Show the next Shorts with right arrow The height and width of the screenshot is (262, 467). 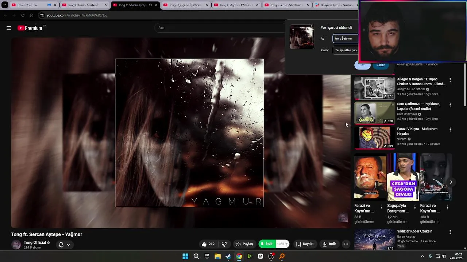451,182
